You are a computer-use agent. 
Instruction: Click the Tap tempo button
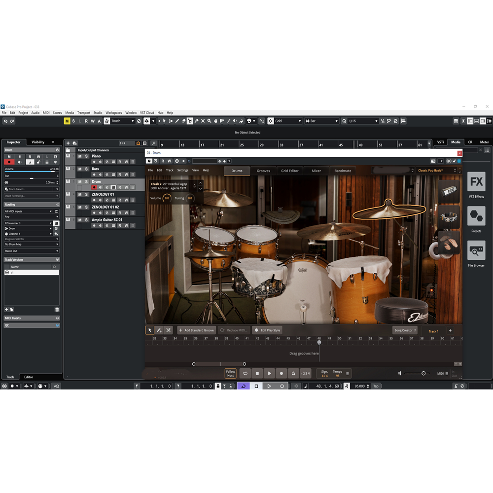coord(376,386)
